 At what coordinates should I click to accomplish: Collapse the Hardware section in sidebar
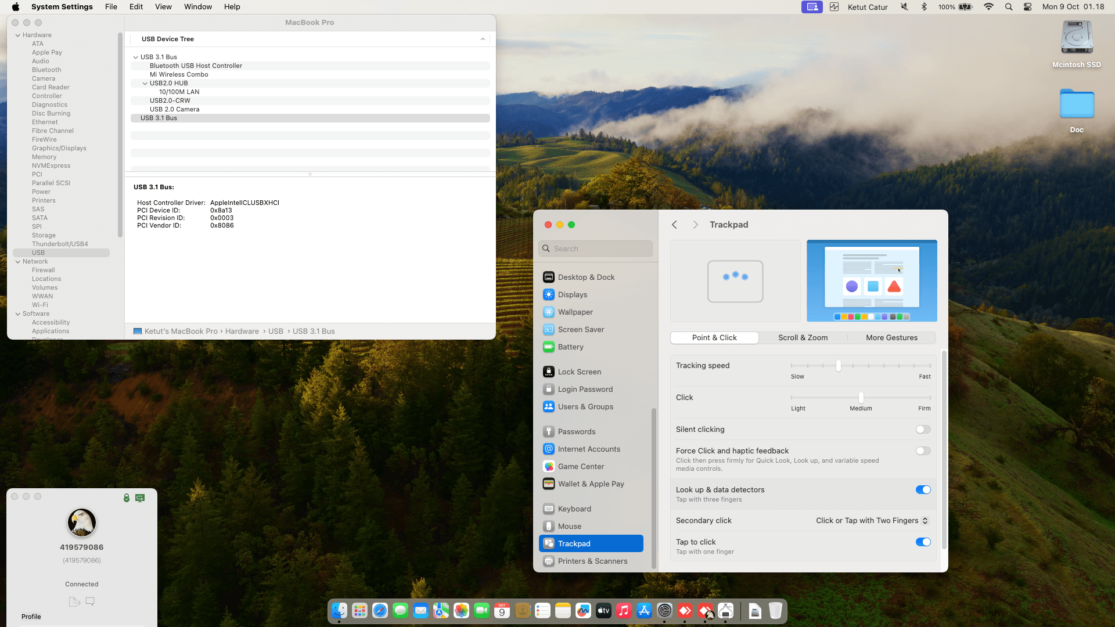[18, 35]
